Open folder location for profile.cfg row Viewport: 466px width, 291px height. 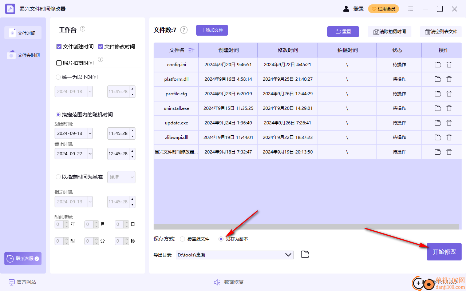(438, 94)
